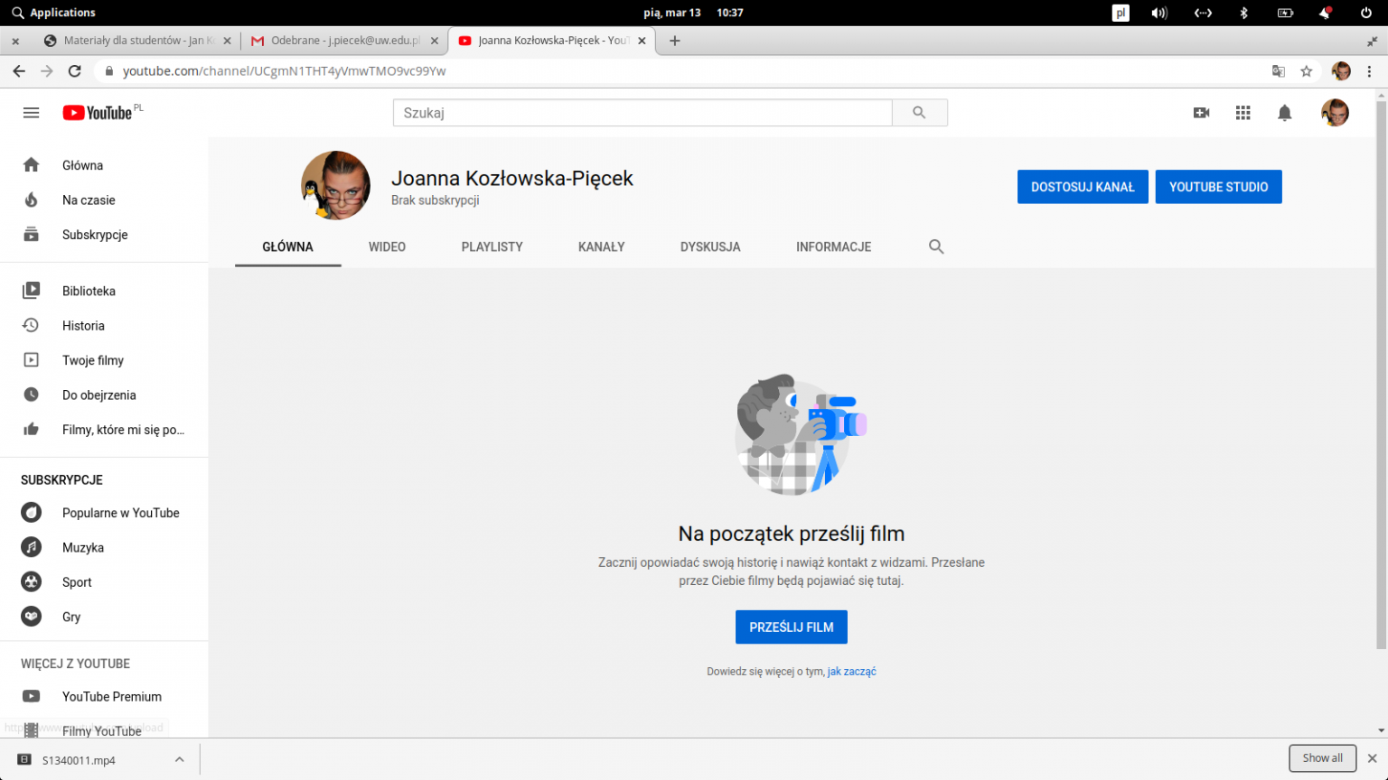Screen dimensions: 1388x780
Task: Click the address bar URL
Action: click(x=284, y=71)
